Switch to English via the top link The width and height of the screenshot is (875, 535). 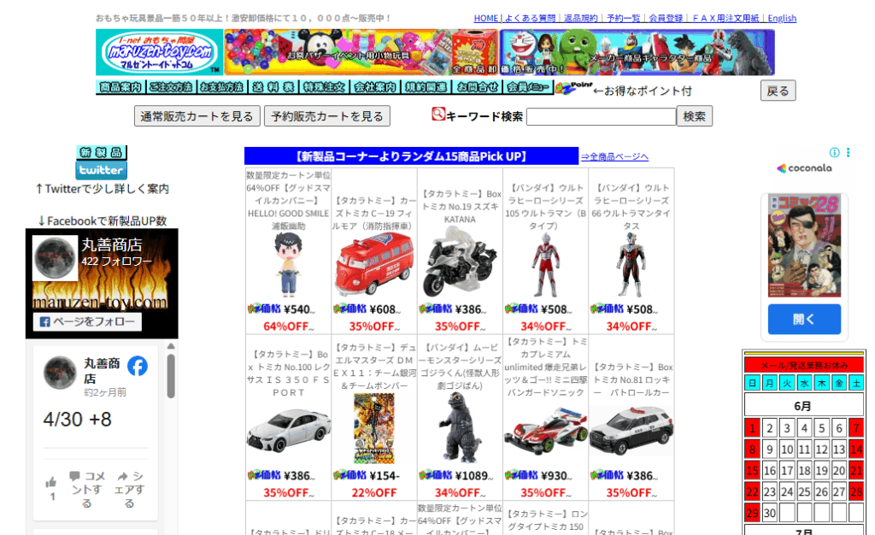[x=782, y=19]
